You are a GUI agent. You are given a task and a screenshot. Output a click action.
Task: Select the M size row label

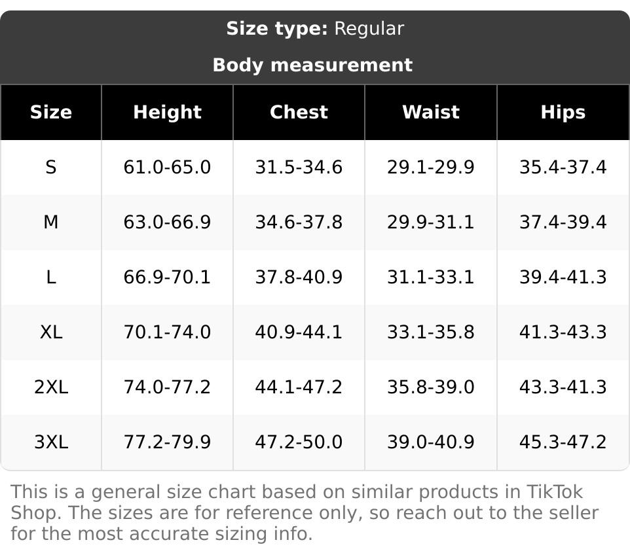point(51,223)
